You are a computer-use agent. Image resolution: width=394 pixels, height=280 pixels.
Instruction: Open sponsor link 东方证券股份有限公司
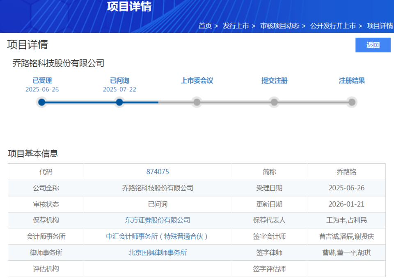pyautogui.click(x=157, y=220)
